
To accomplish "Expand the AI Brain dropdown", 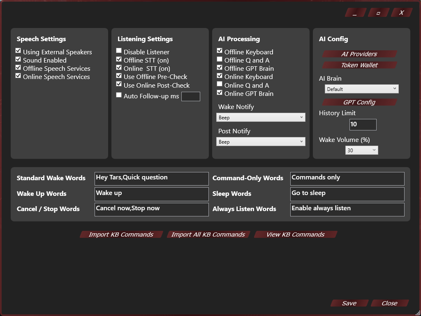I will tap(361, 89).
